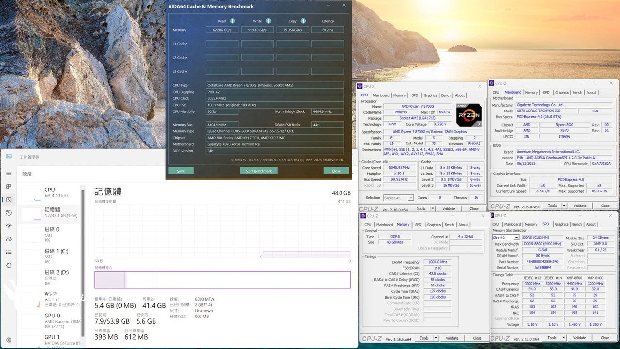Click Part Number F5-8800C4255H24G value
Image resolution: width=620 pixels, height=349 pixels.
point(542,262)
